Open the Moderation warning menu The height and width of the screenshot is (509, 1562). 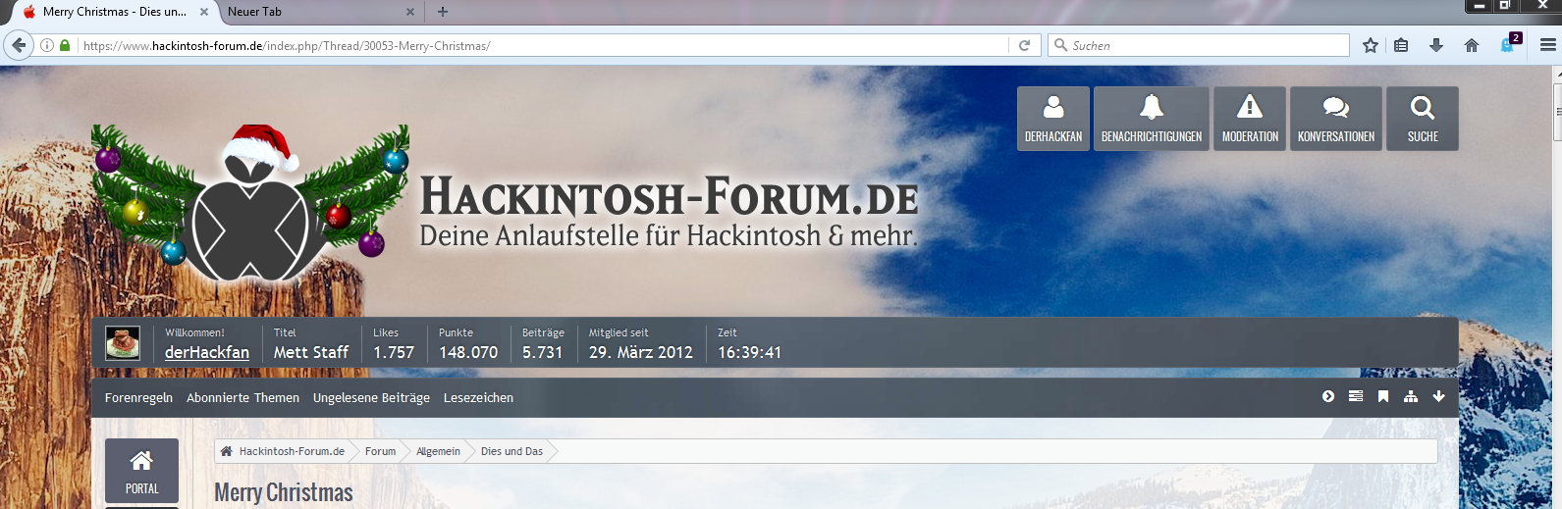1250,119
